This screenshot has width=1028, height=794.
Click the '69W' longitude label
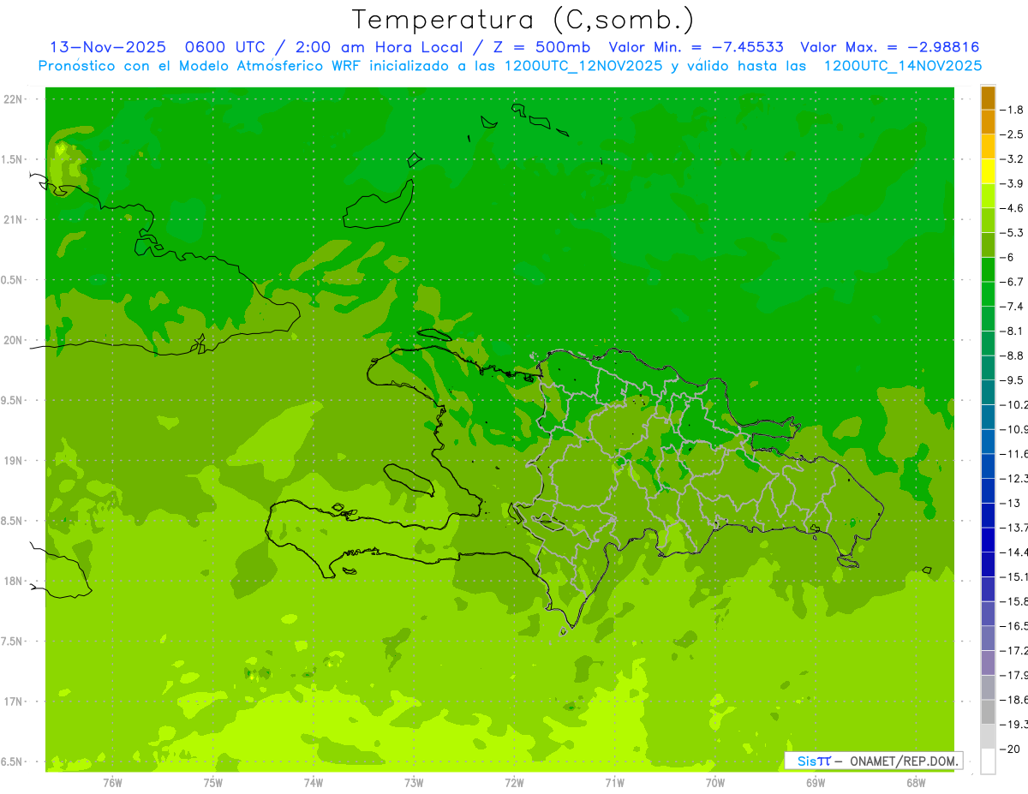816,782
